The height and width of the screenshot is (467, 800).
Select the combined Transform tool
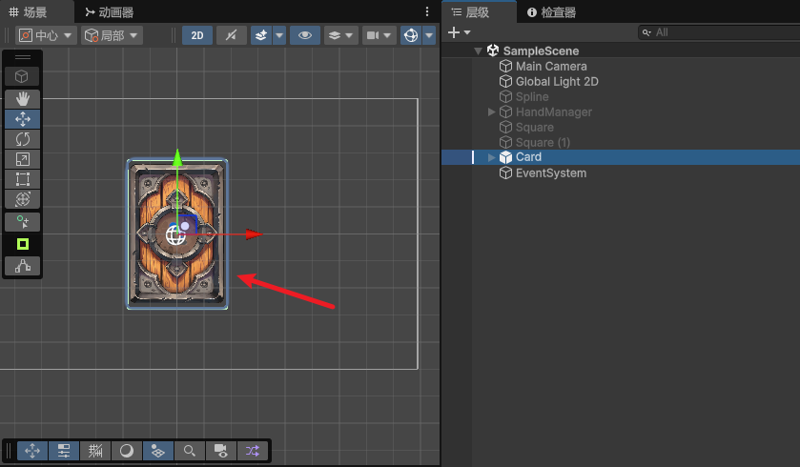click(23, 199)
